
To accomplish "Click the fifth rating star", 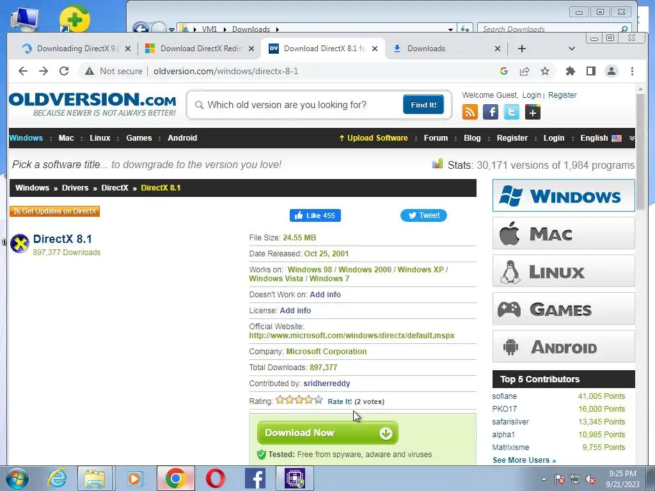I will [x=319, y=400].
